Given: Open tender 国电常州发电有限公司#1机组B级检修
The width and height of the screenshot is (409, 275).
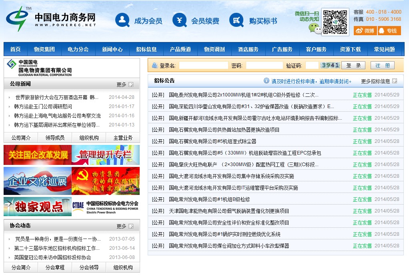Looking at the screenshot, I should pyautogui.click(x=209, y=199).
